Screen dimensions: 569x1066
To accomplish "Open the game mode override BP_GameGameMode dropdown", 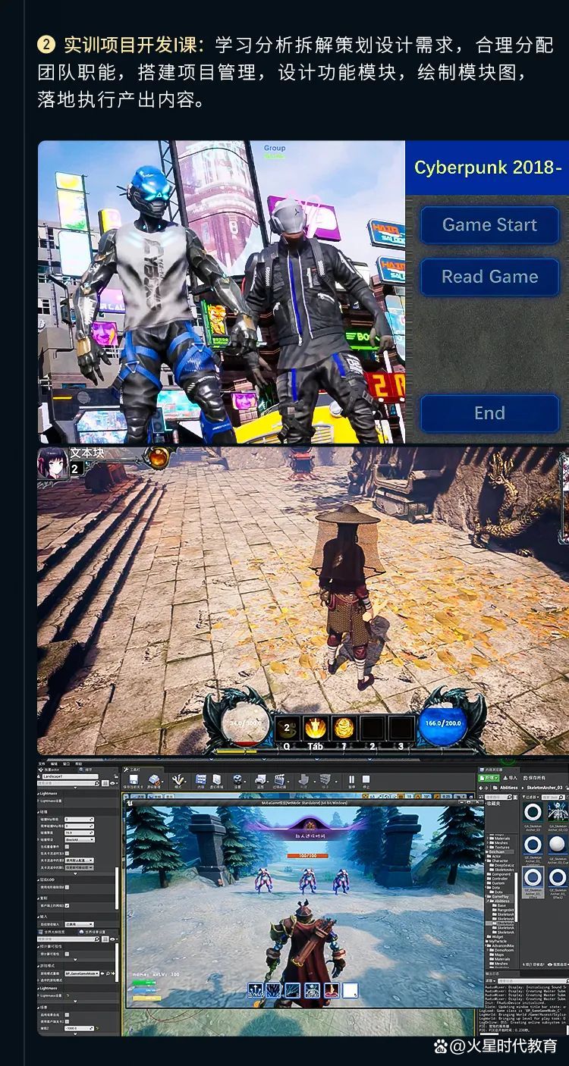I will tap(82, 973).
